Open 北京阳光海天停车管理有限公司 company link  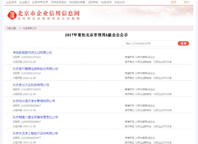[x=34, y=101]
